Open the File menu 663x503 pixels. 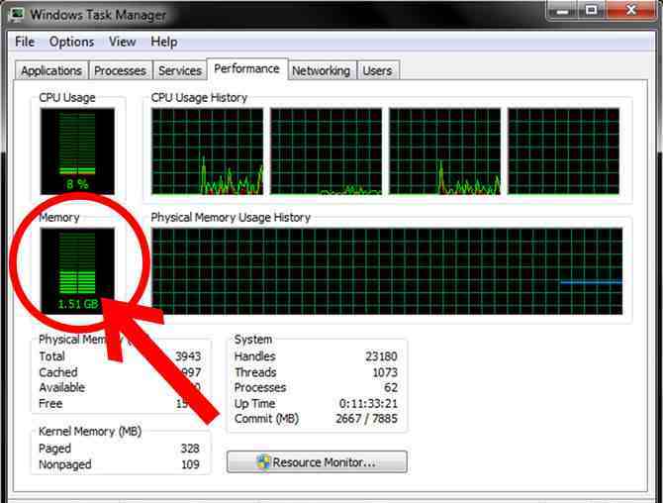[x=25, y=42]
